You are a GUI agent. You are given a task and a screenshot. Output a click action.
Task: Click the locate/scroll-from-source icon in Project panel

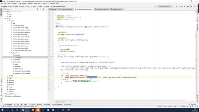37,9
